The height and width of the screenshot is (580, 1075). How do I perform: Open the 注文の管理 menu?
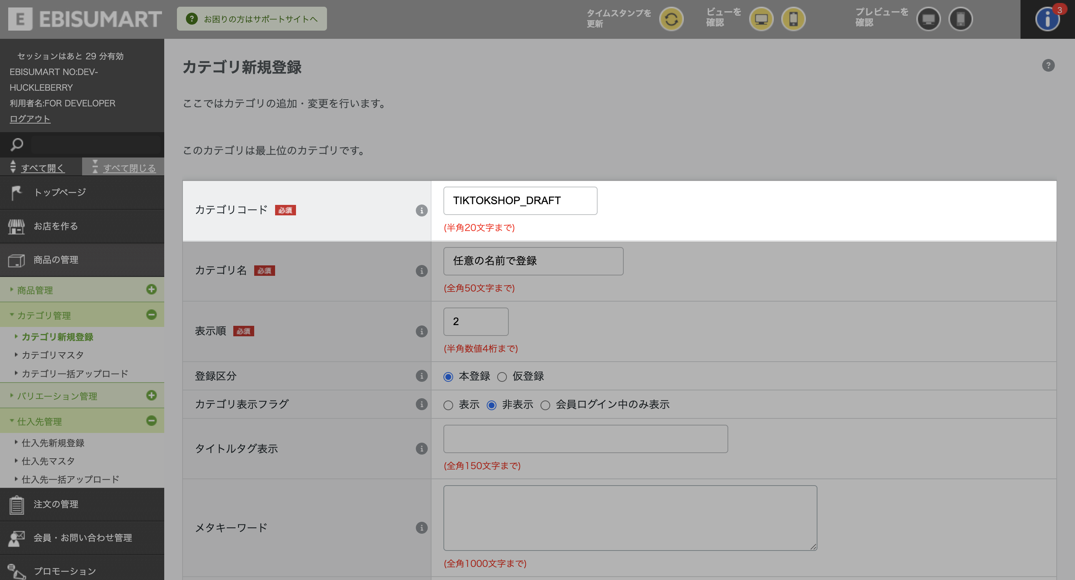coord(56,504)
